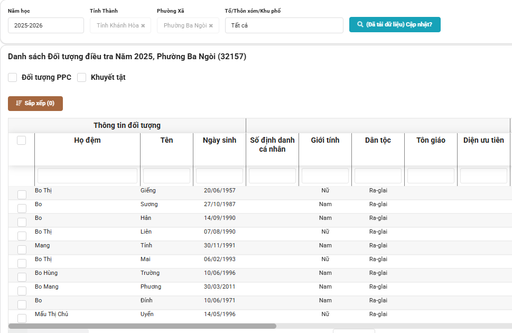Click the horizontal scrollbar below the table

coord(142,326)
